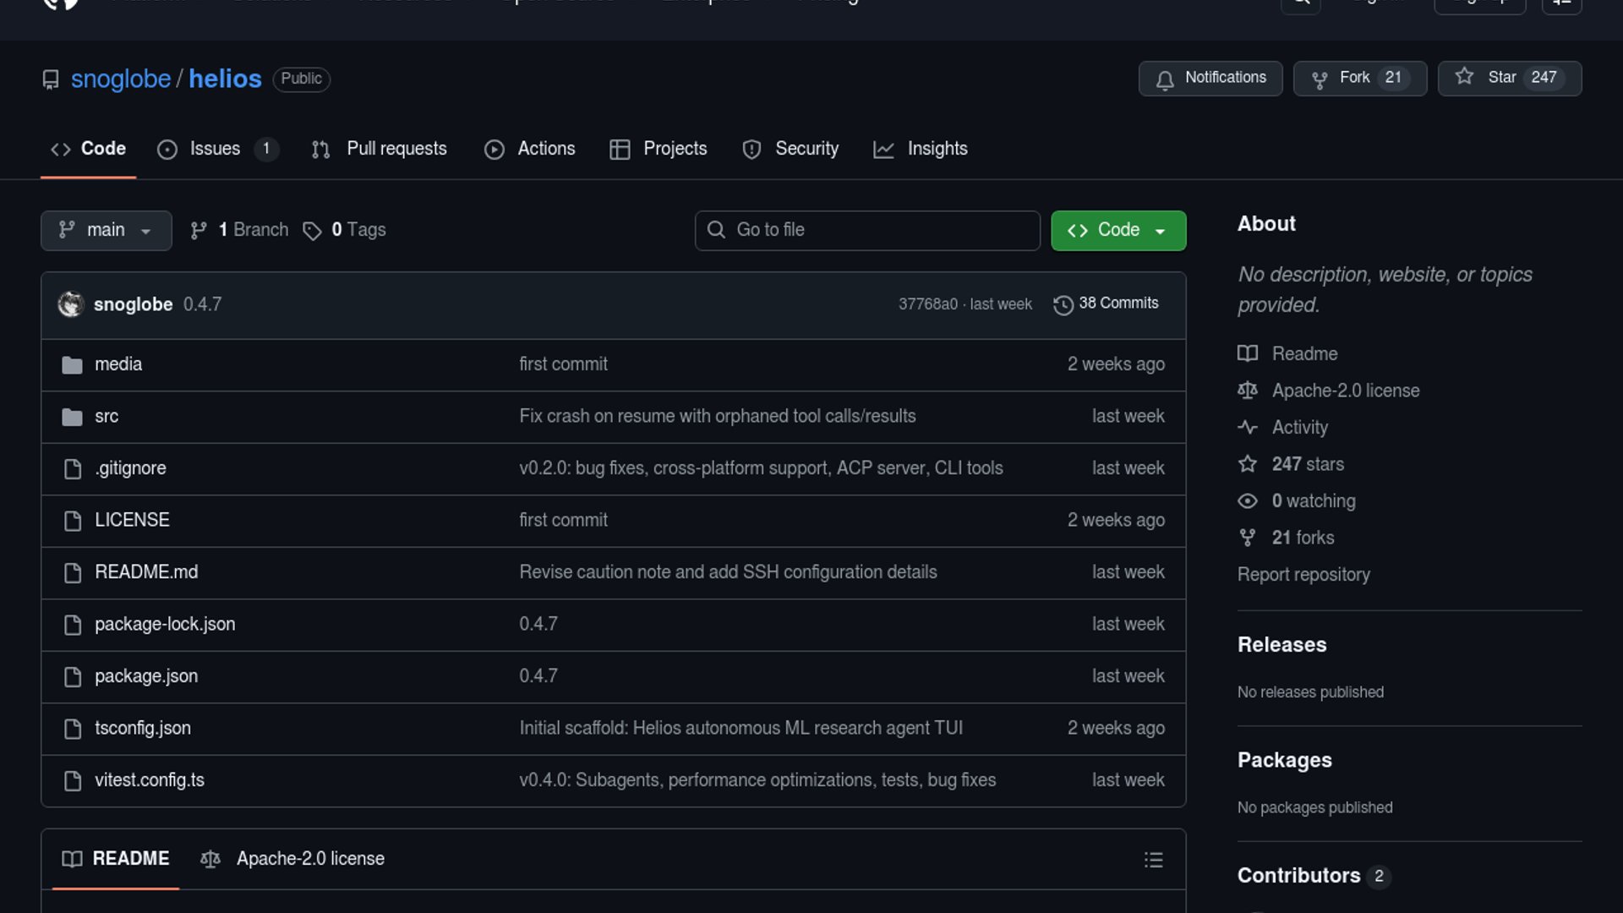Click the LICENSE file icon
Screen dimensions: 1623x913
click(x=73, y=521)
